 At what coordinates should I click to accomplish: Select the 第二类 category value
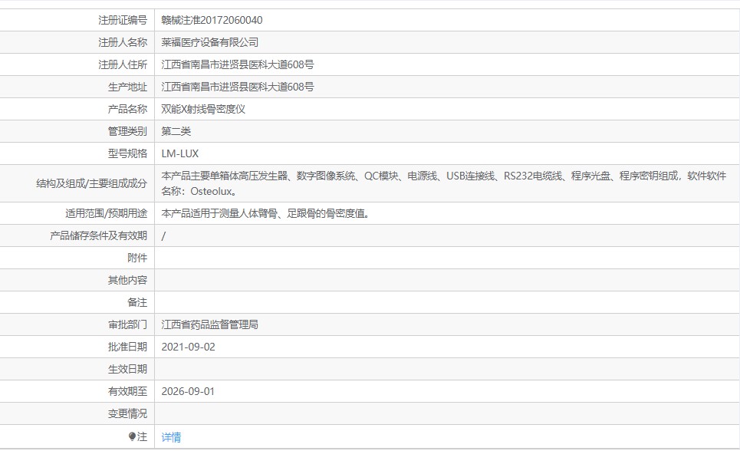(176, 131)
